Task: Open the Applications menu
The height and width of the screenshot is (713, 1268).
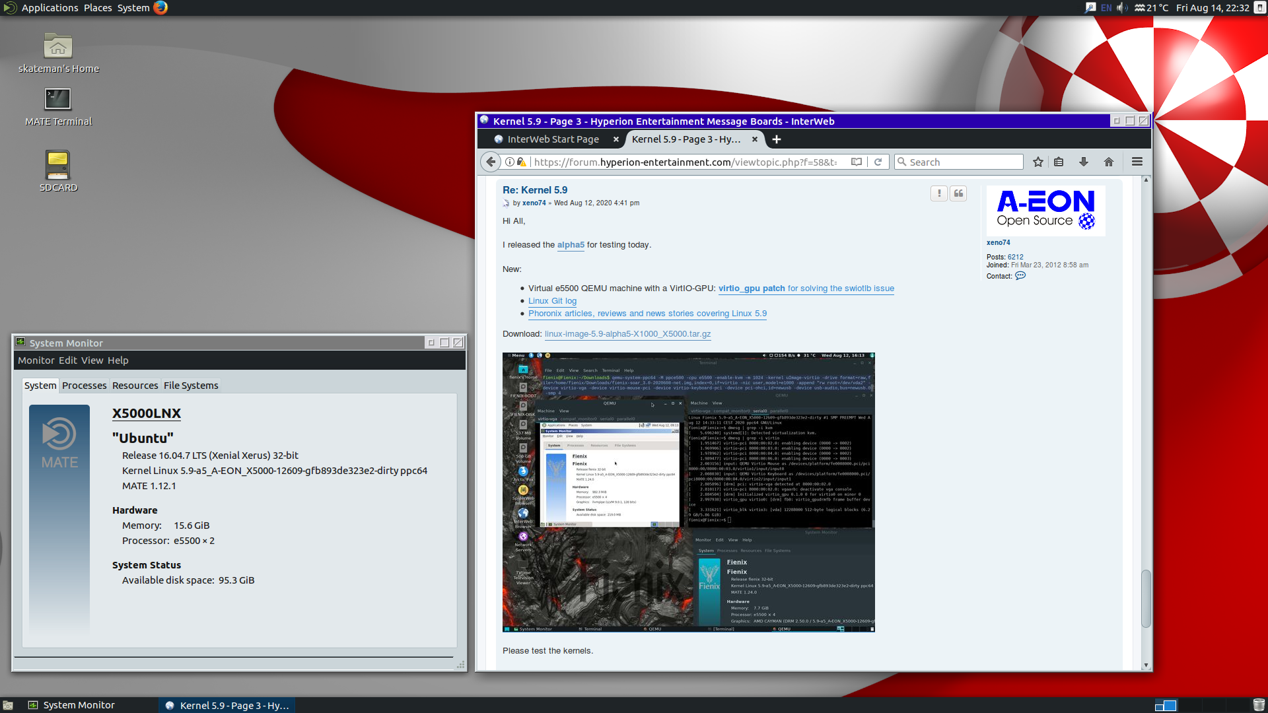Action: 50,8
